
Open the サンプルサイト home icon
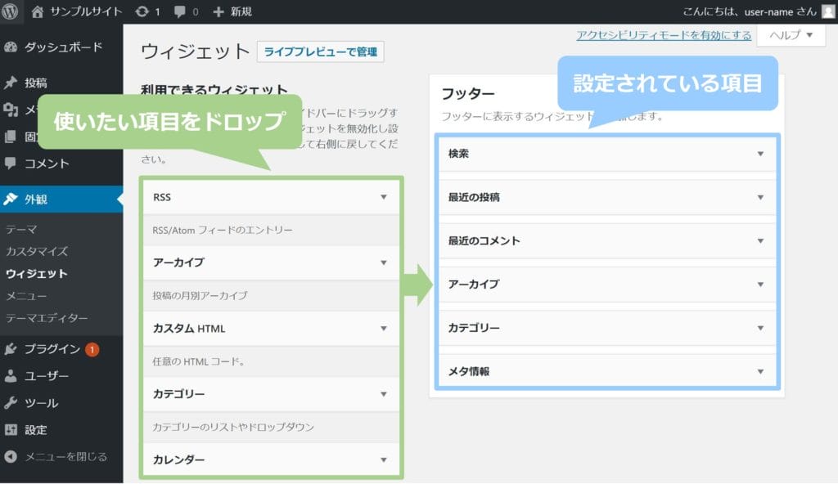[x=38, y=11]
